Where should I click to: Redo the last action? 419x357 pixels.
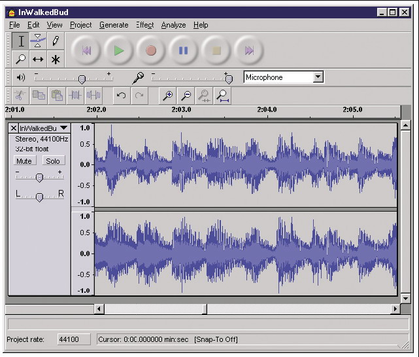tap(139, 96)
